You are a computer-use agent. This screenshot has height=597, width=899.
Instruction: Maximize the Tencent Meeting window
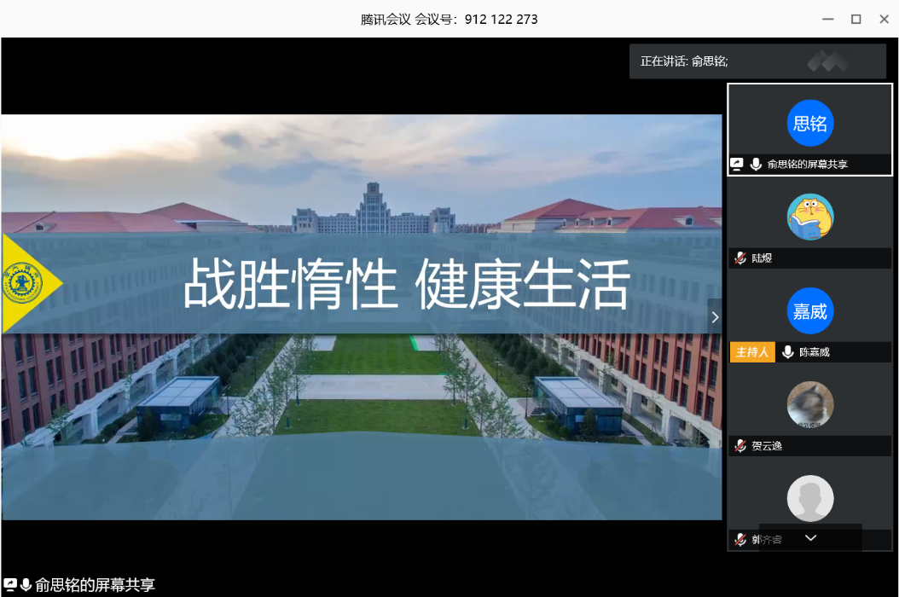click(x=855, y=19)
